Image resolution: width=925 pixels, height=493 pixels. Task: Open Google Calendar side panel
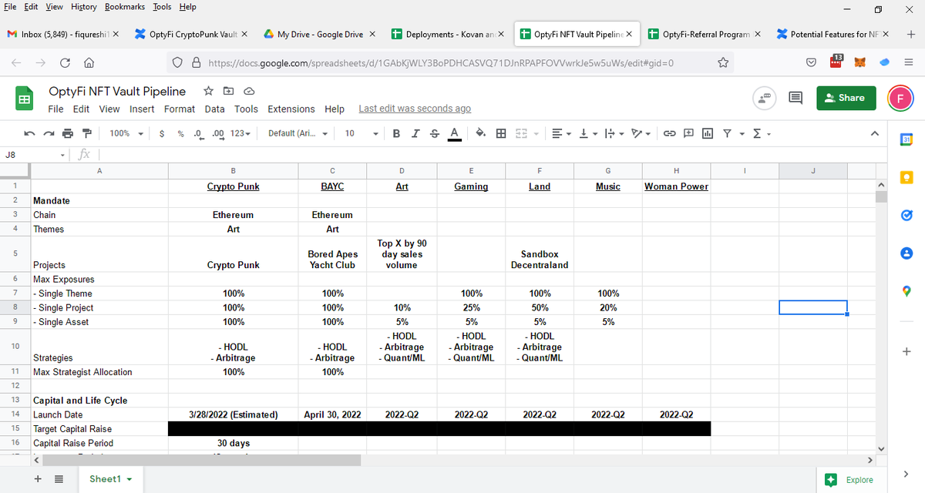click(x=906, y=140)
